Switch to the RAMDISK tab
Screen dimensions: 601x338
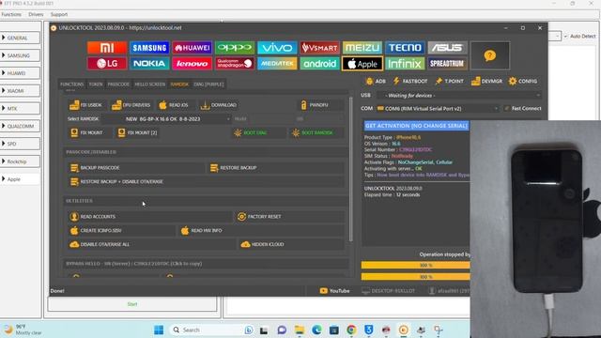(x=179, y=84)
